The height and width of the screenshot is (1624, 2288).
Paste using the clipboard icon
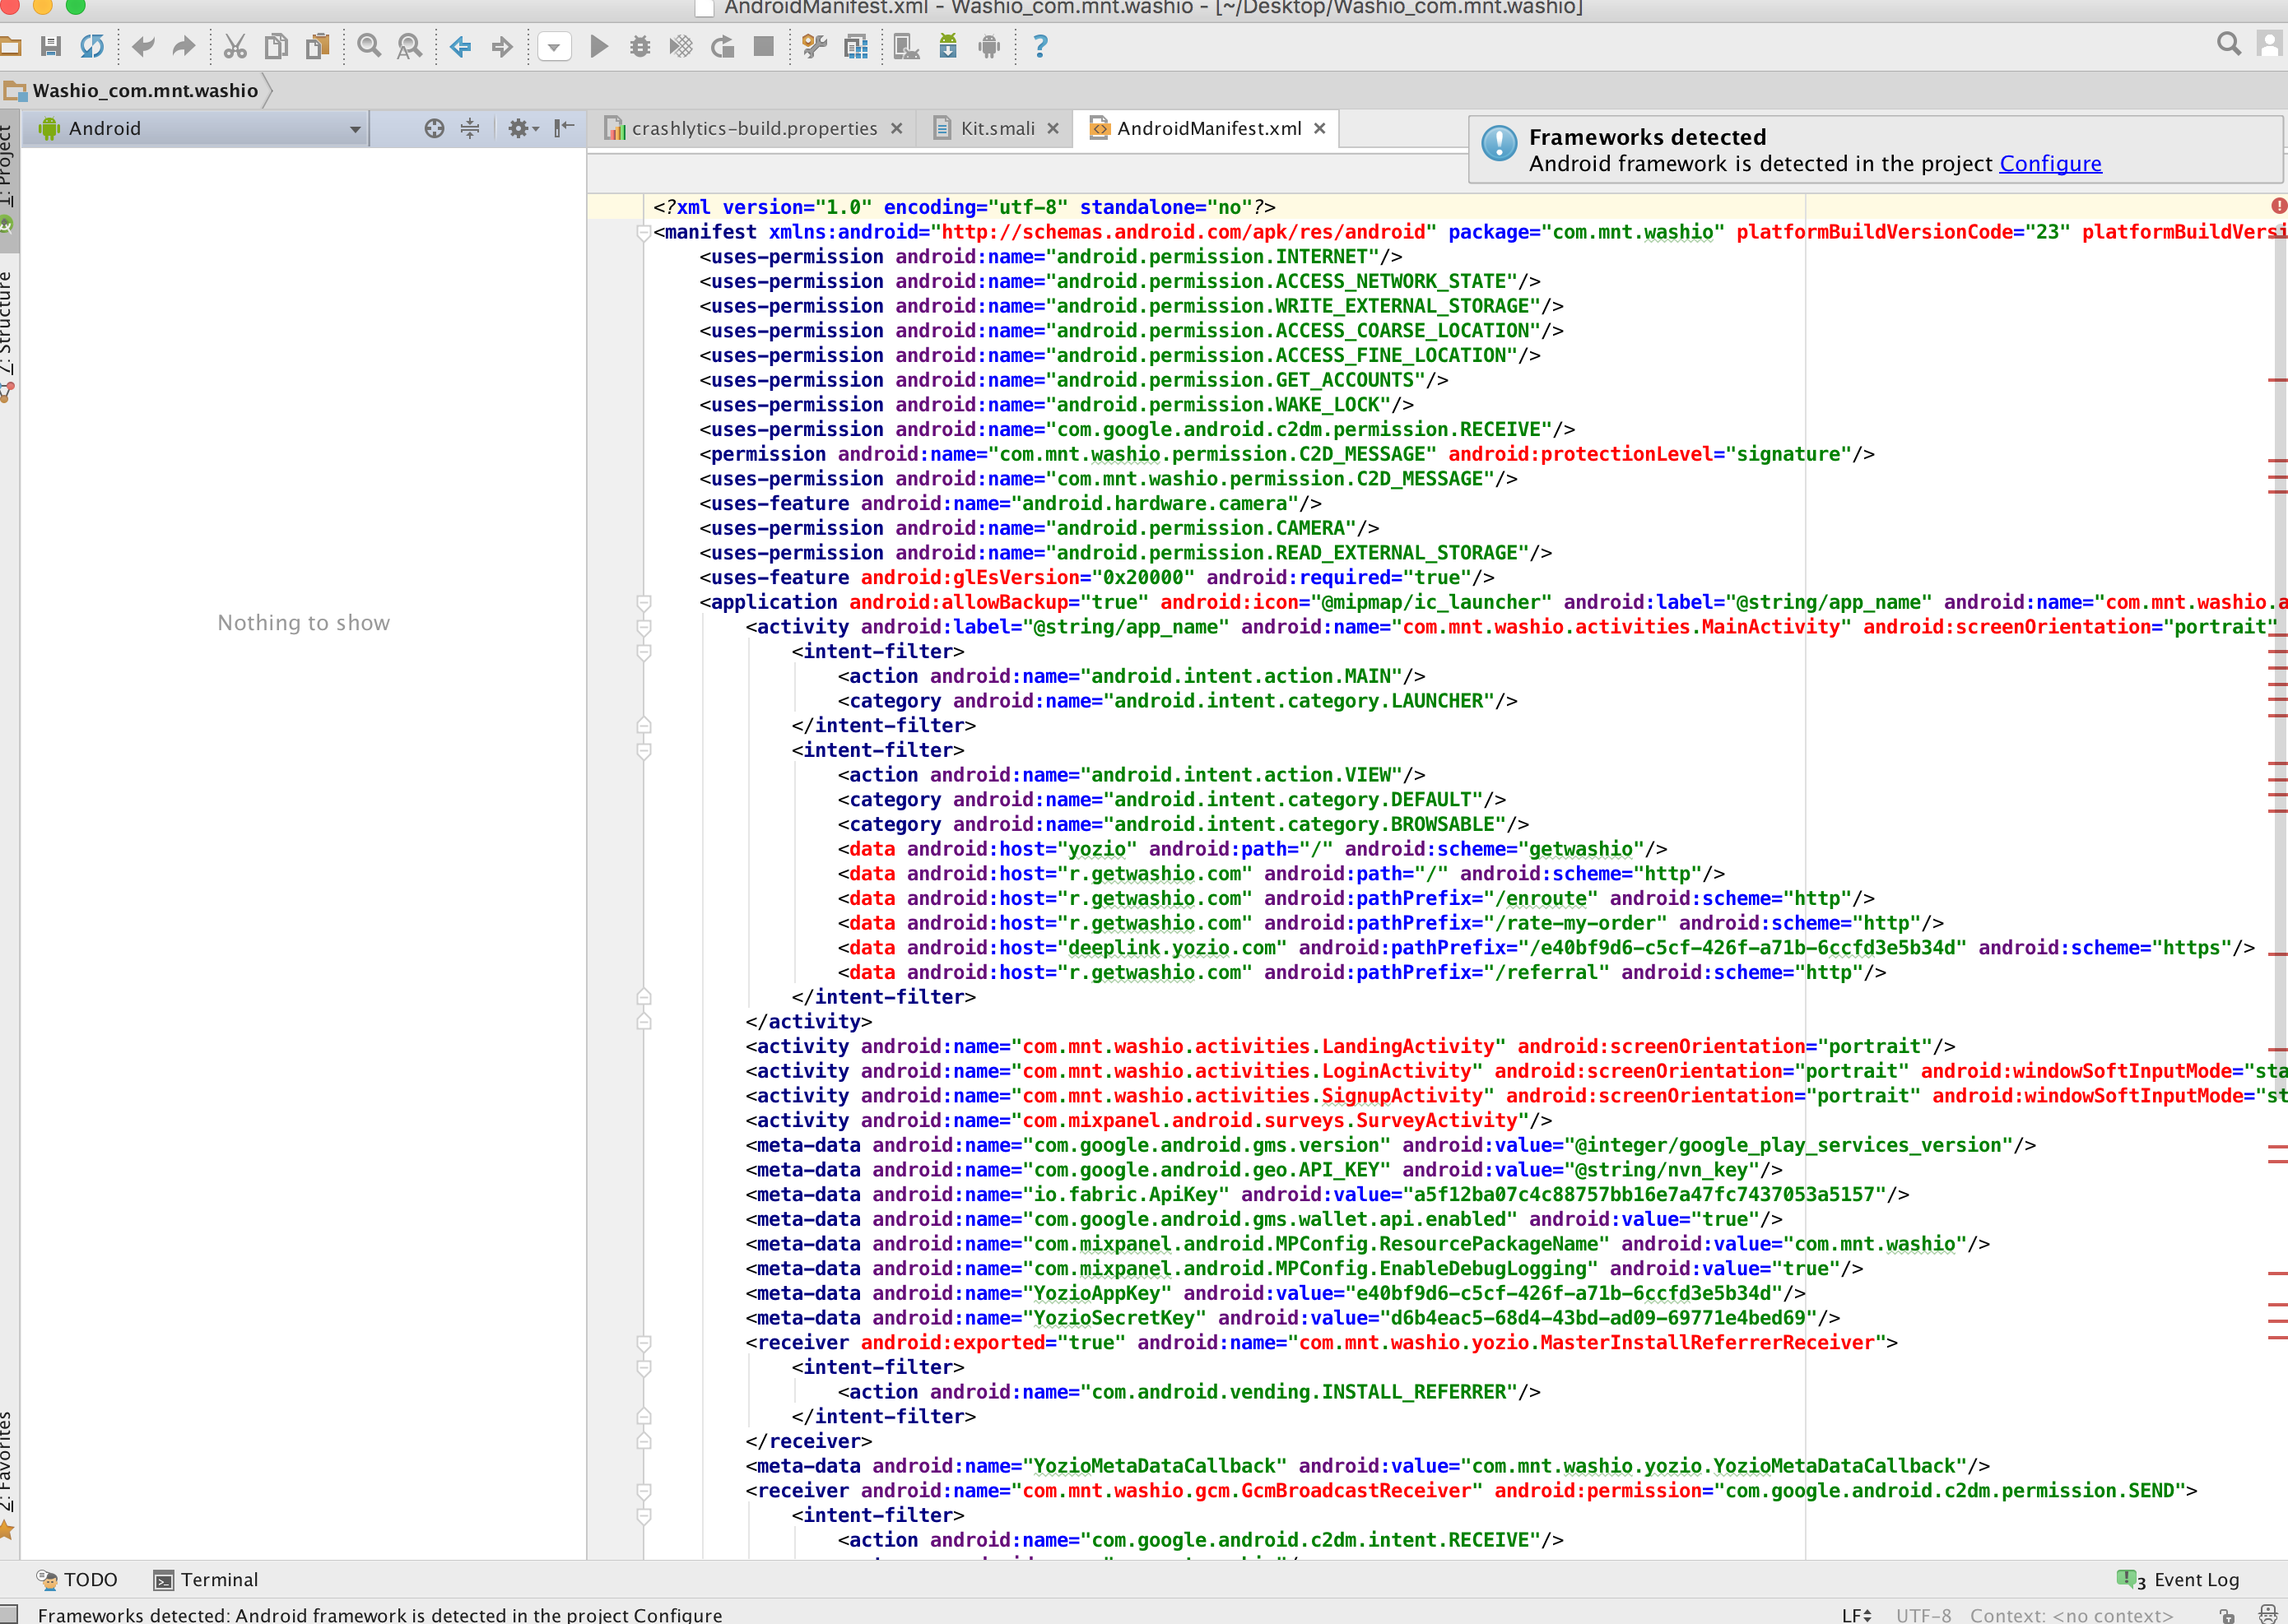(x=317, y=46)
